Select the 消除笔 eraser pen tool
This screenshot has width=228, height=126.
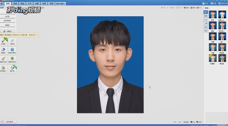click(x=12, y=42)
